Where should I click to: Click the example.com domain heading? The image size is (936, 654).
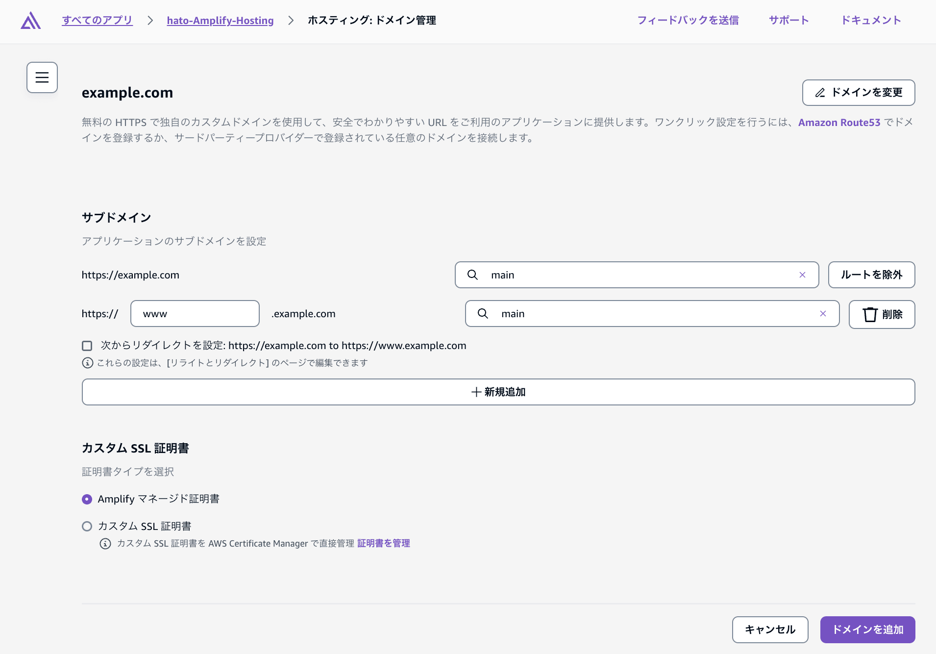click(x=127, y=93)
